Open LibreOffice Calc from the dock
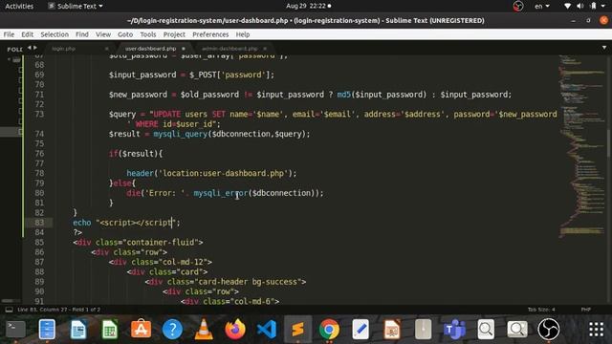 click(x=110, y=330)
